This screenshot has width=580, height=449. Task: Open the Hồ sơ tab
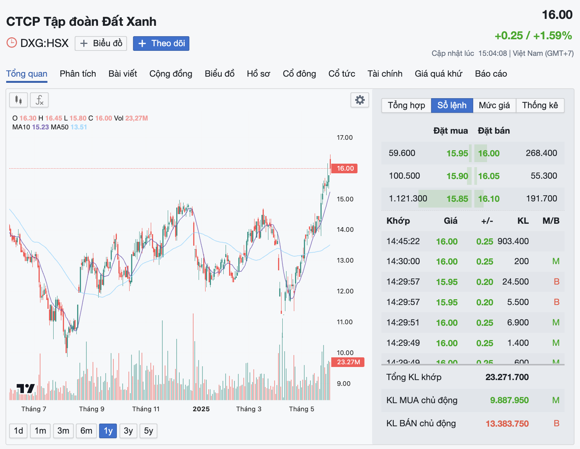pos(258,74)
